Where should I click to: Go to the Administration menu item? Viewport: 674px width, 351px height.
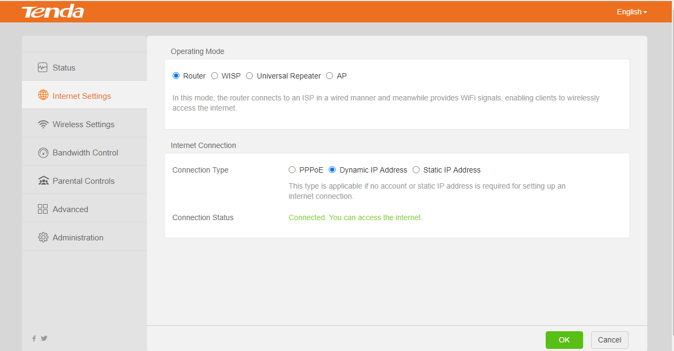[x=78, y=238]
